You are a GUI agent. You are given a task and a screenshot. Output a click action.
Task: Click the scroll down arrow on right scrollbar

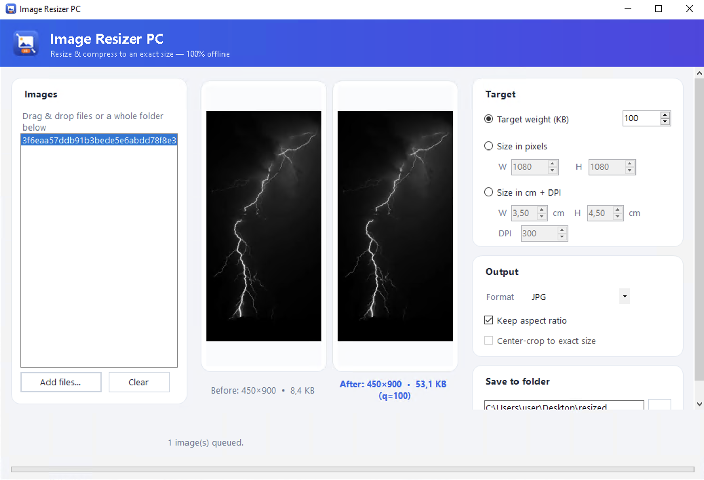tap(699, 404)
